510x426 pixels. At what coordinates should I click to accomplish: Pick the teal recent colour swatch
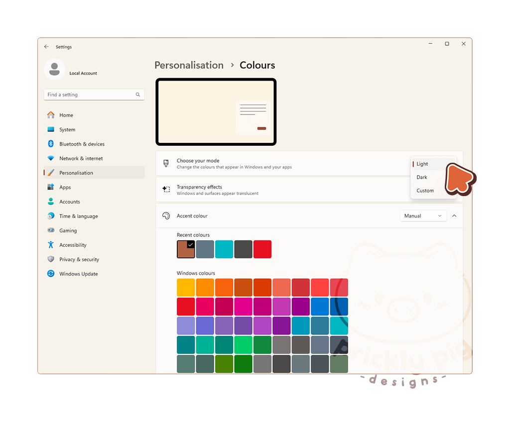pyautogui.click(x=224, y=249)
